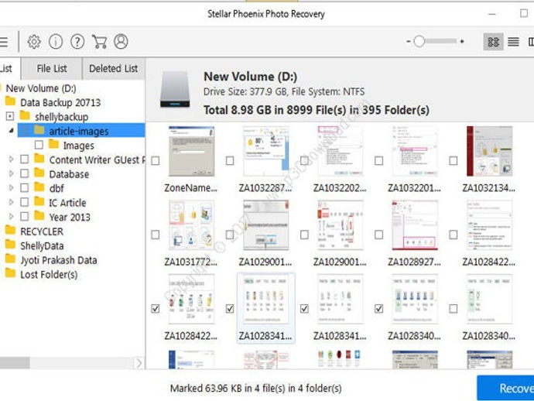Screen dimensions: 534x401
Task: Click the Data Backup 20713 folder icon
Action: pos(10,101)
